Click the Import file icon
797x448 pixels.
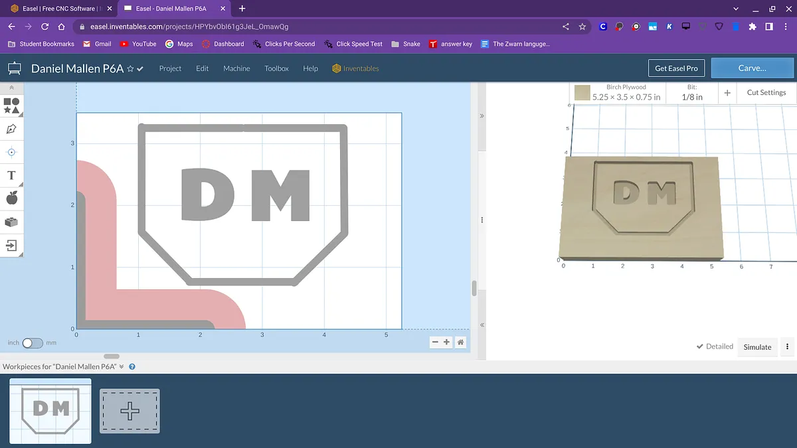(x=11, y=245)
